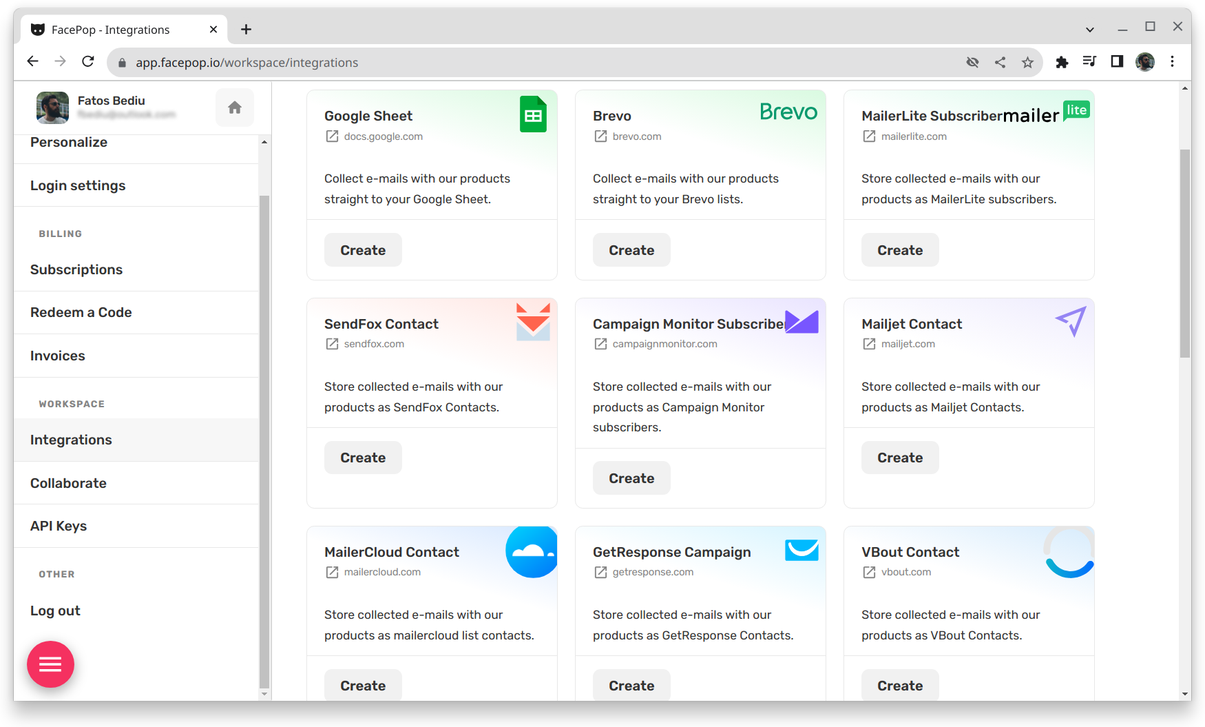Open Login settings in sidebar
This screenshot has height=727, width=1205.
136,185
